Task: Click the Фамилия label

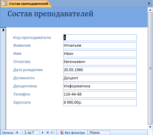Action: (x=22, y=46)
